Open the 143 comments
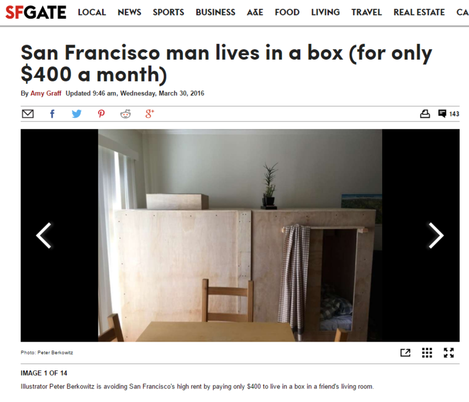The height and width of the screenshot is (402, 469). coord(448,114)
